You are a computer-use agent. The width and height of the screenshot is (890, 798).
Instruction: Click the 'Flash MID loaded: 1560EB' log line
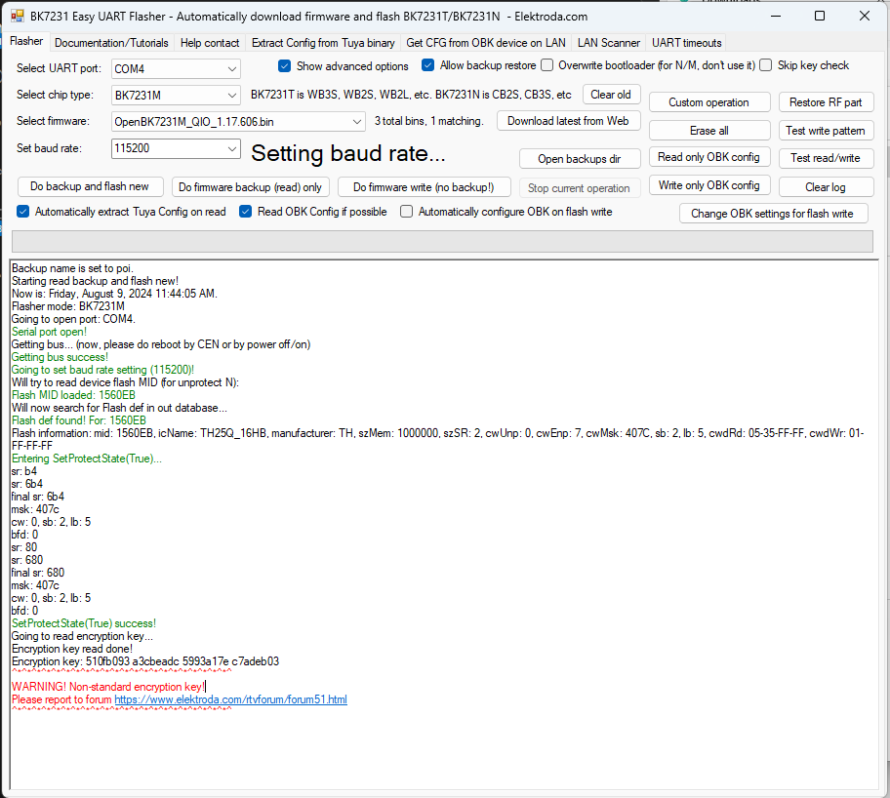coord(74,395)
